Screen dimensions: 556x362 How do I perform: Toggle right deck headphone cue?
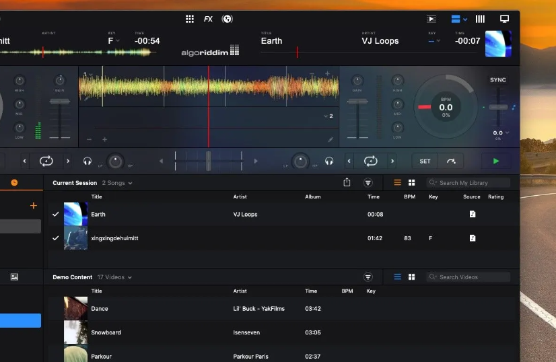click(x=329, y=161)
